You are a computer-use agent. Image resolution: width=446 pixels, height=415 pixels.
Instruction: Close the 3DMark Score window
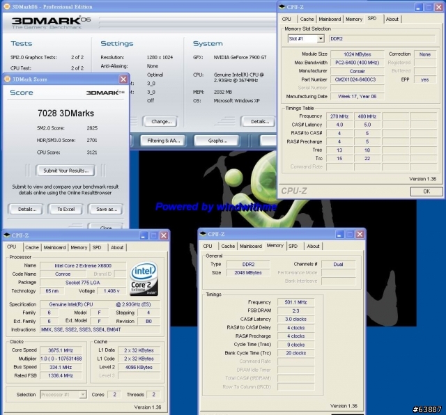(x=123, y=79)
